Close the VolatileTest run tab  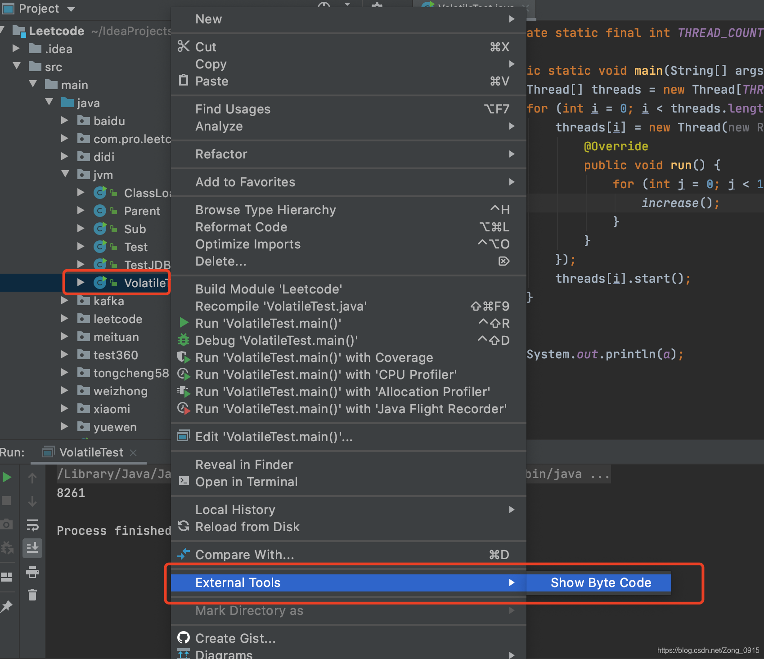tap(133, 453)
